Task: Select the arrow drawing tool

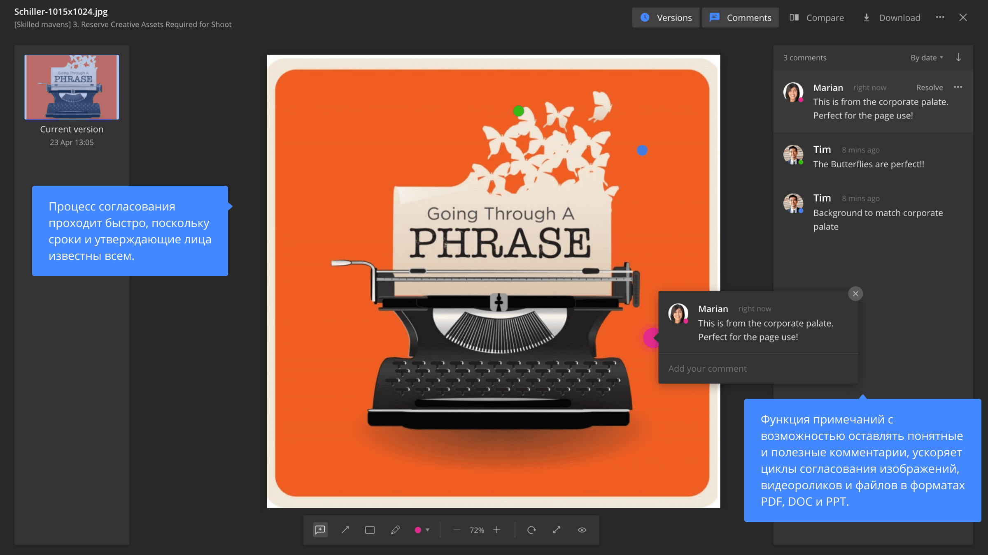Action: click(345, 530)
